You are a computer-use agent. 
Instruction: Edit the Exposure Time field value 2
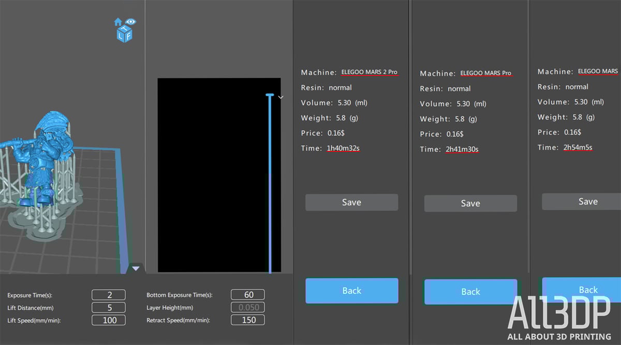coord(109,295)
